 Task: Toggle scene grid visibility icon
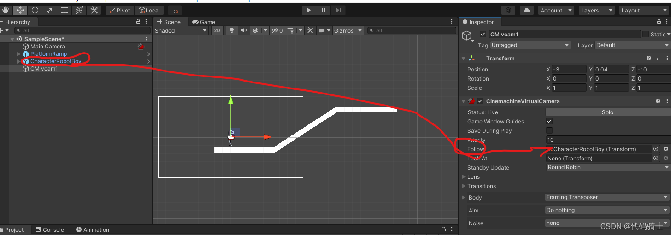290,30
